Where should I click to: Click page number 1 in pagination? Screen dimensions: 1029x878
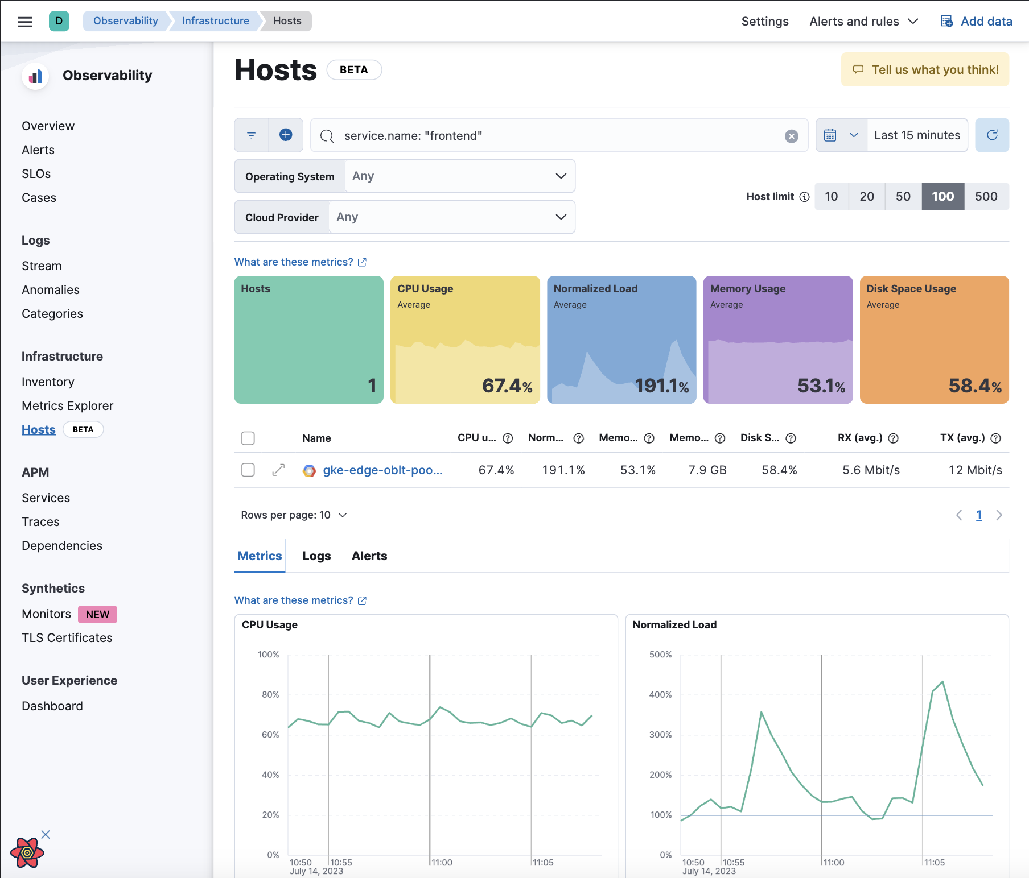click(x=979, y=515)
